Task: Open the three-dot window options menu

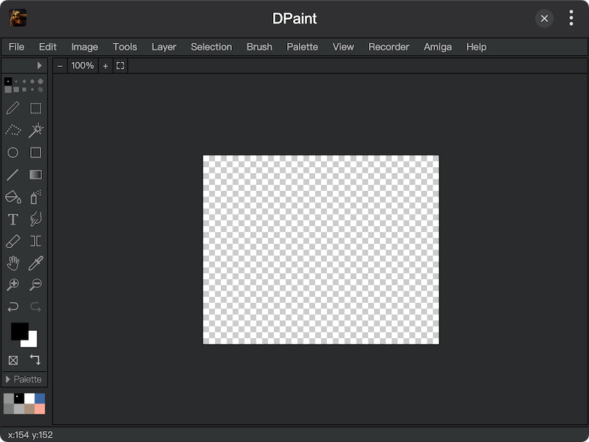Action: tap(571, 18)
